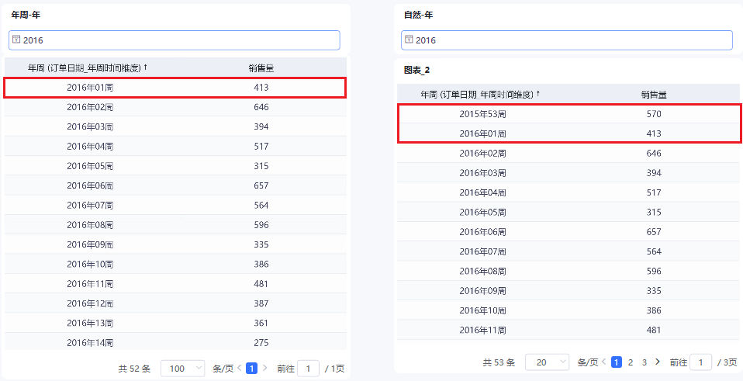
Task: Select page 3 in right table pagination
Action: click(644, 362)
